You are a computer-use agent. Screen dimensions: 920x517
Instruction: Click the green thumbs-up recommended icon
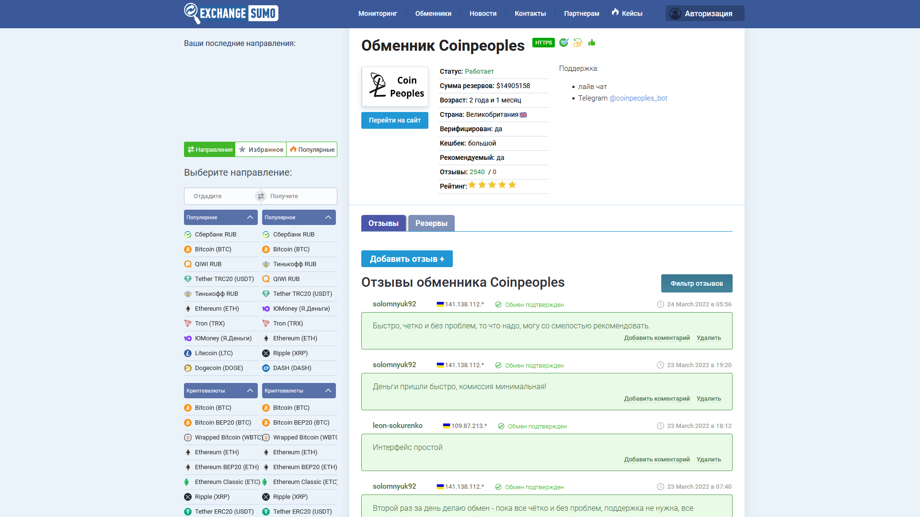(592, 43)
